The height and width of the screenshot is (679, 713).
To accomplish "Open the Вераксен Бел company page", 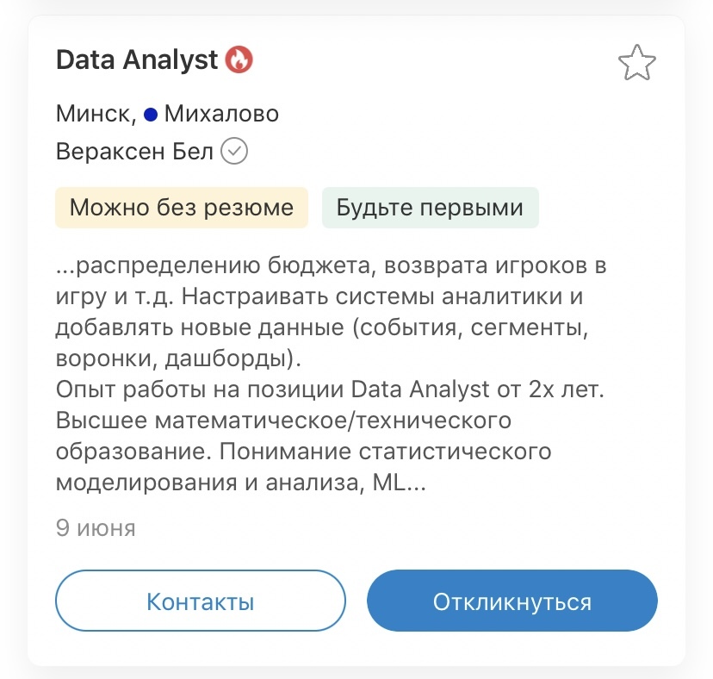I will 134,151.
